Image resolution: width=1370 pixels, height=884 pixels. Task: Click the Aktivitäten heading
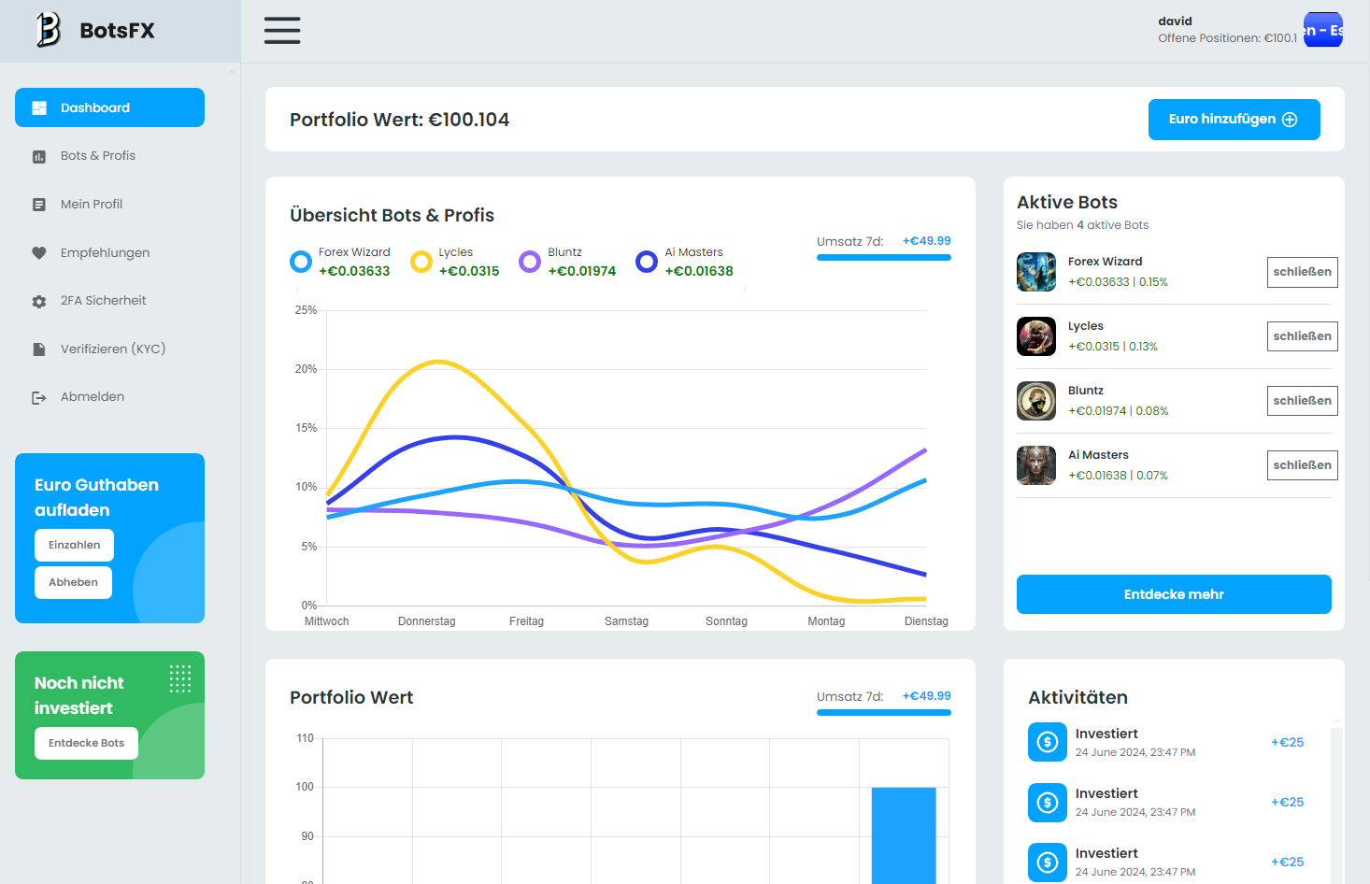coord(1077,697)
